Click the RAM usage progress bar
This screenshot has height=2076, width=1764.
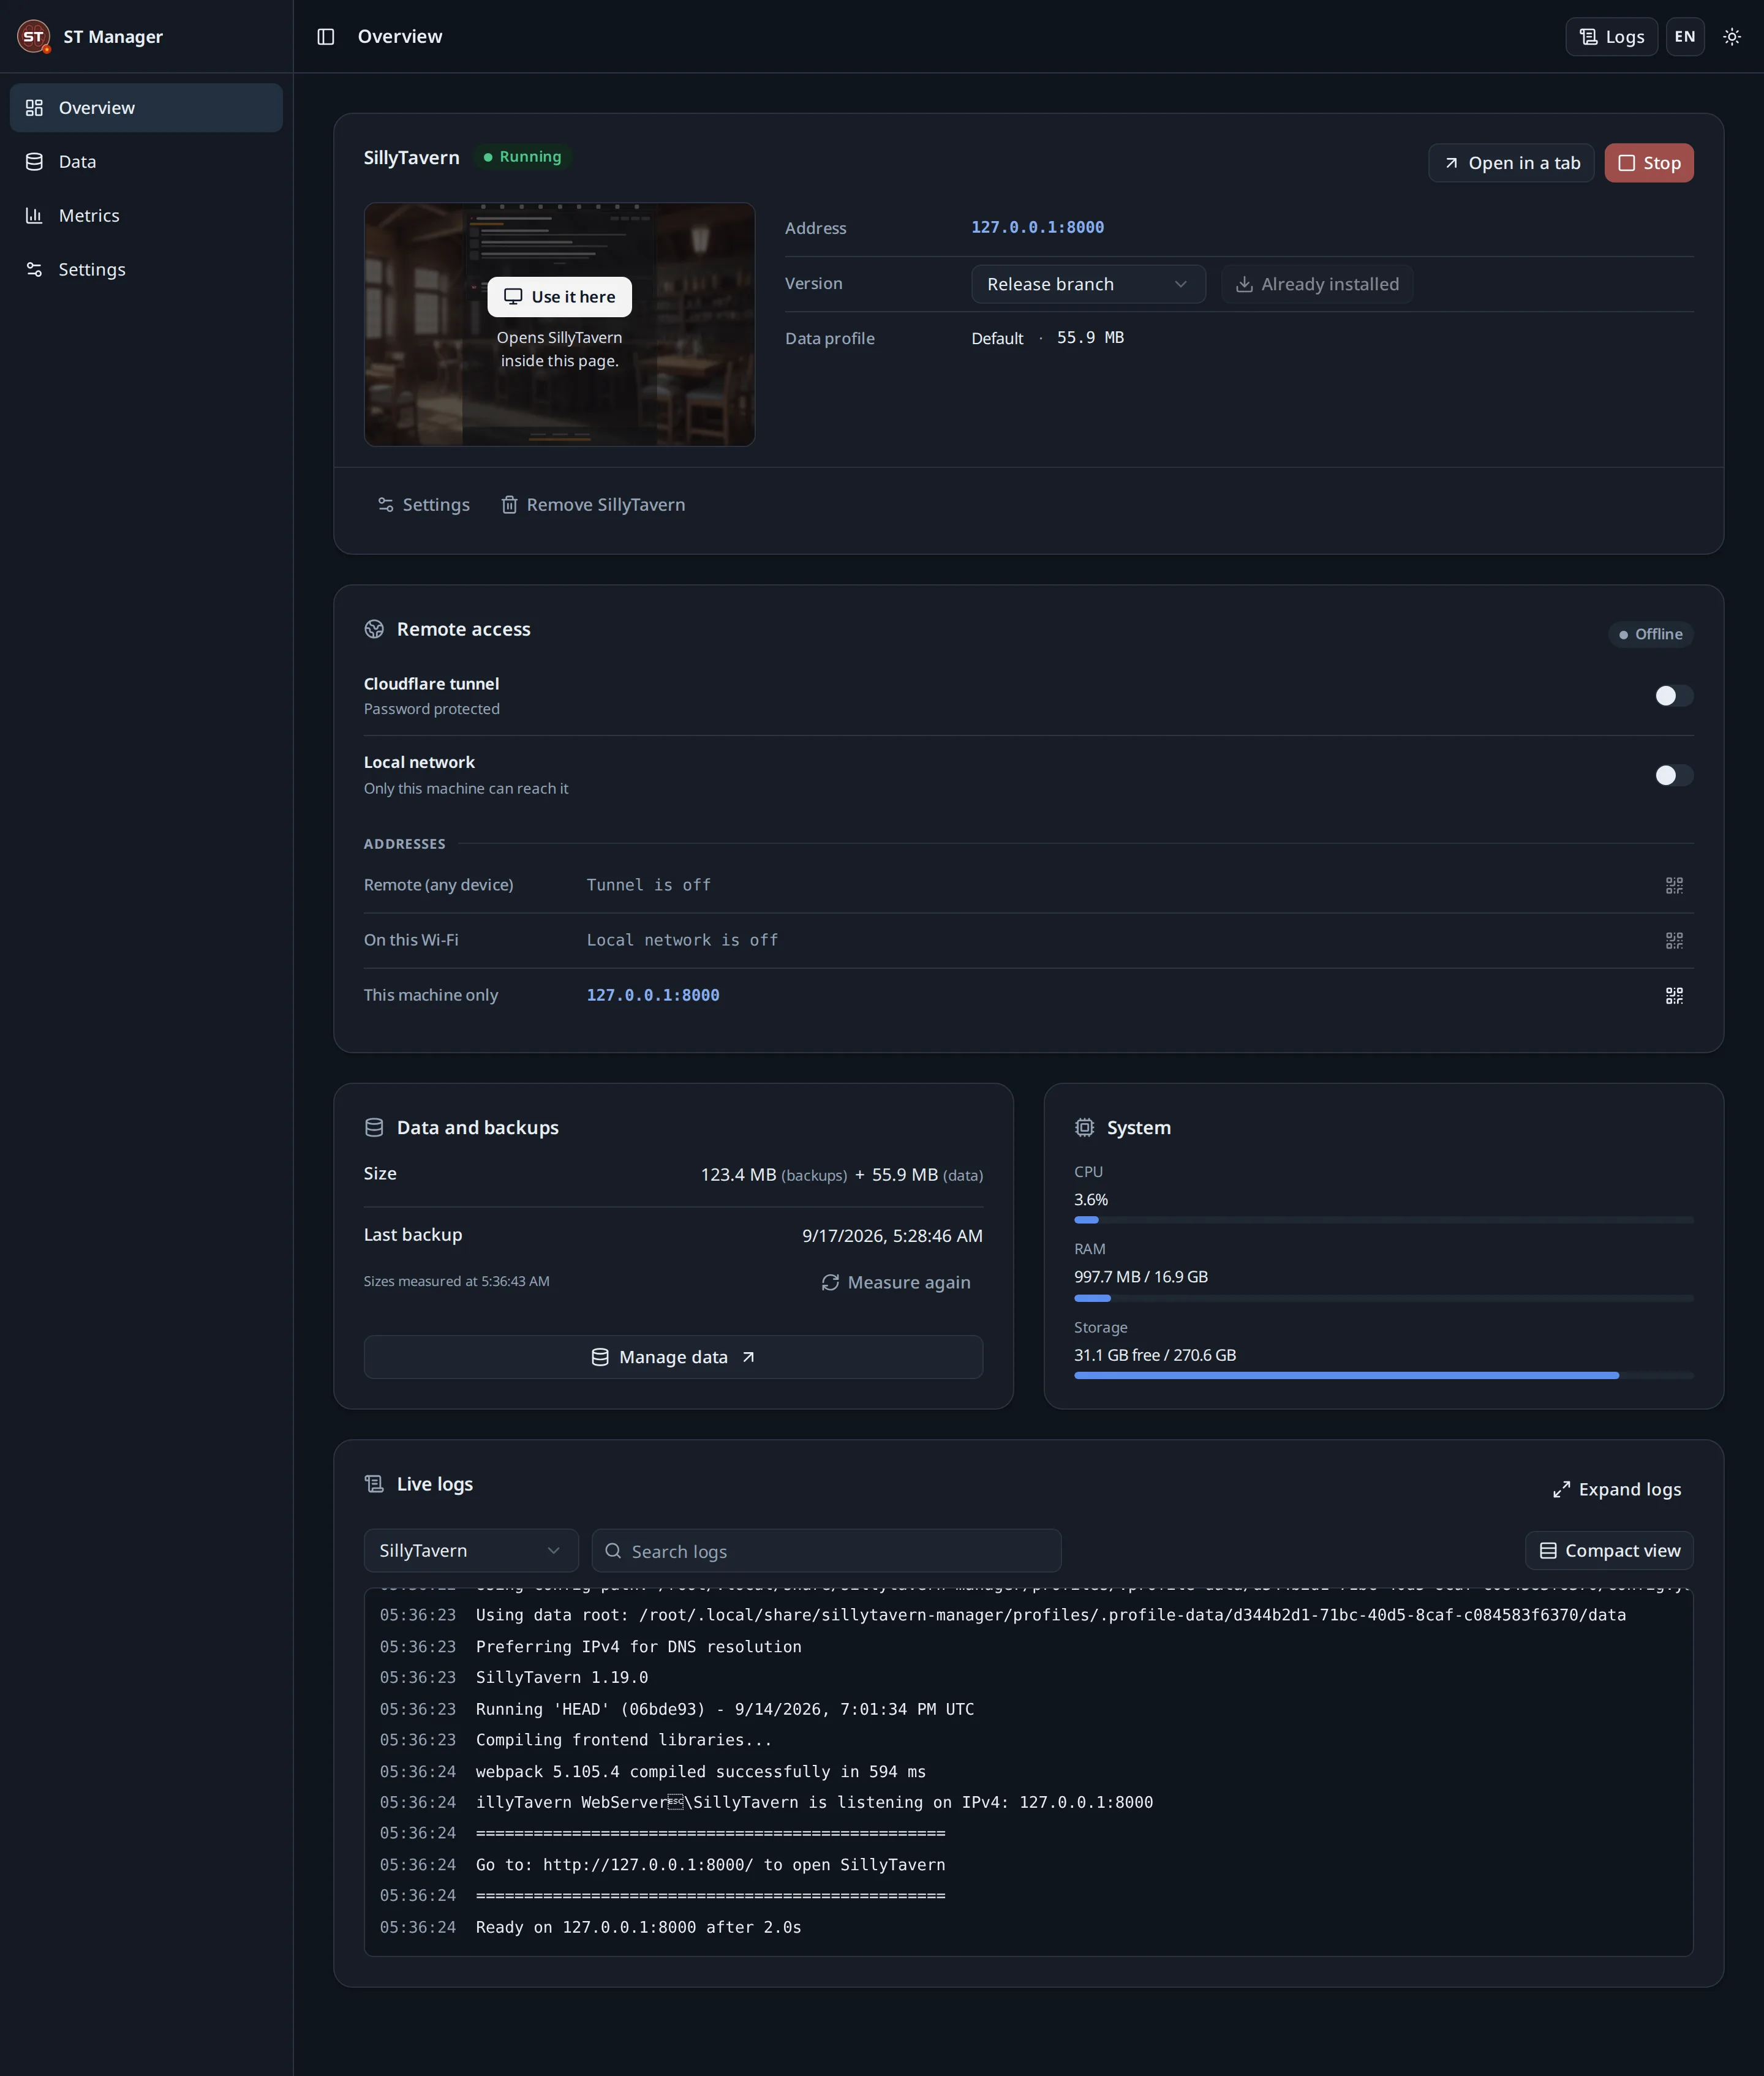pos(1383,1299)
